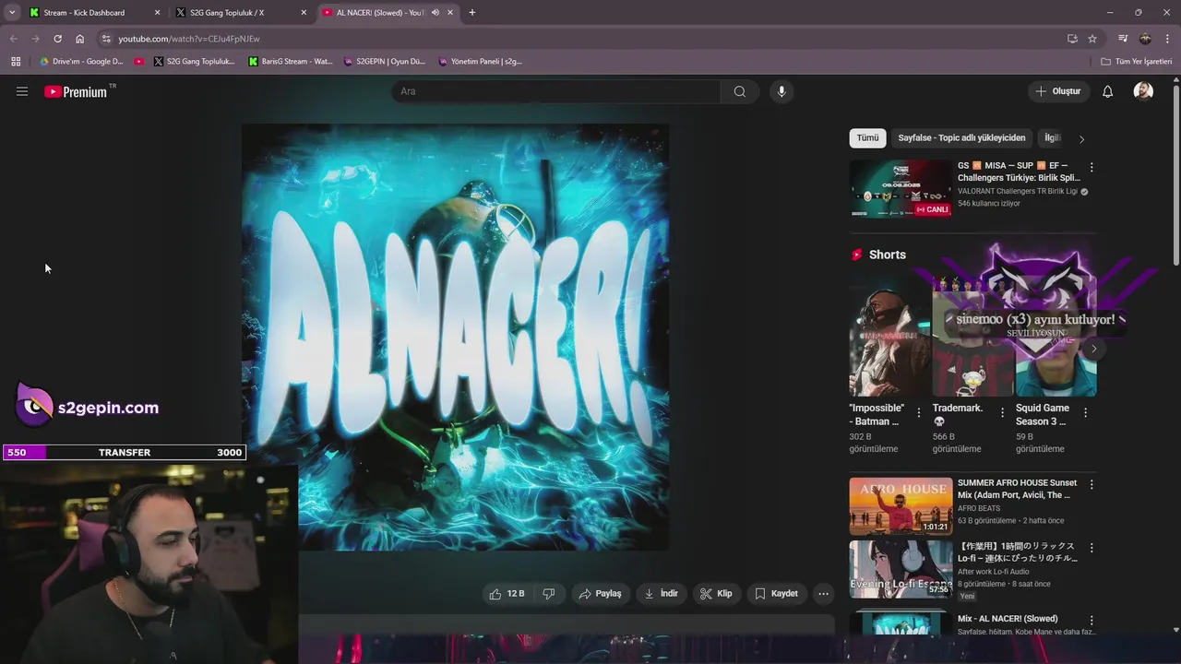Open options for Summer Afro House mix
The width and height of the screenshot is (1181, 664).
1092,484
